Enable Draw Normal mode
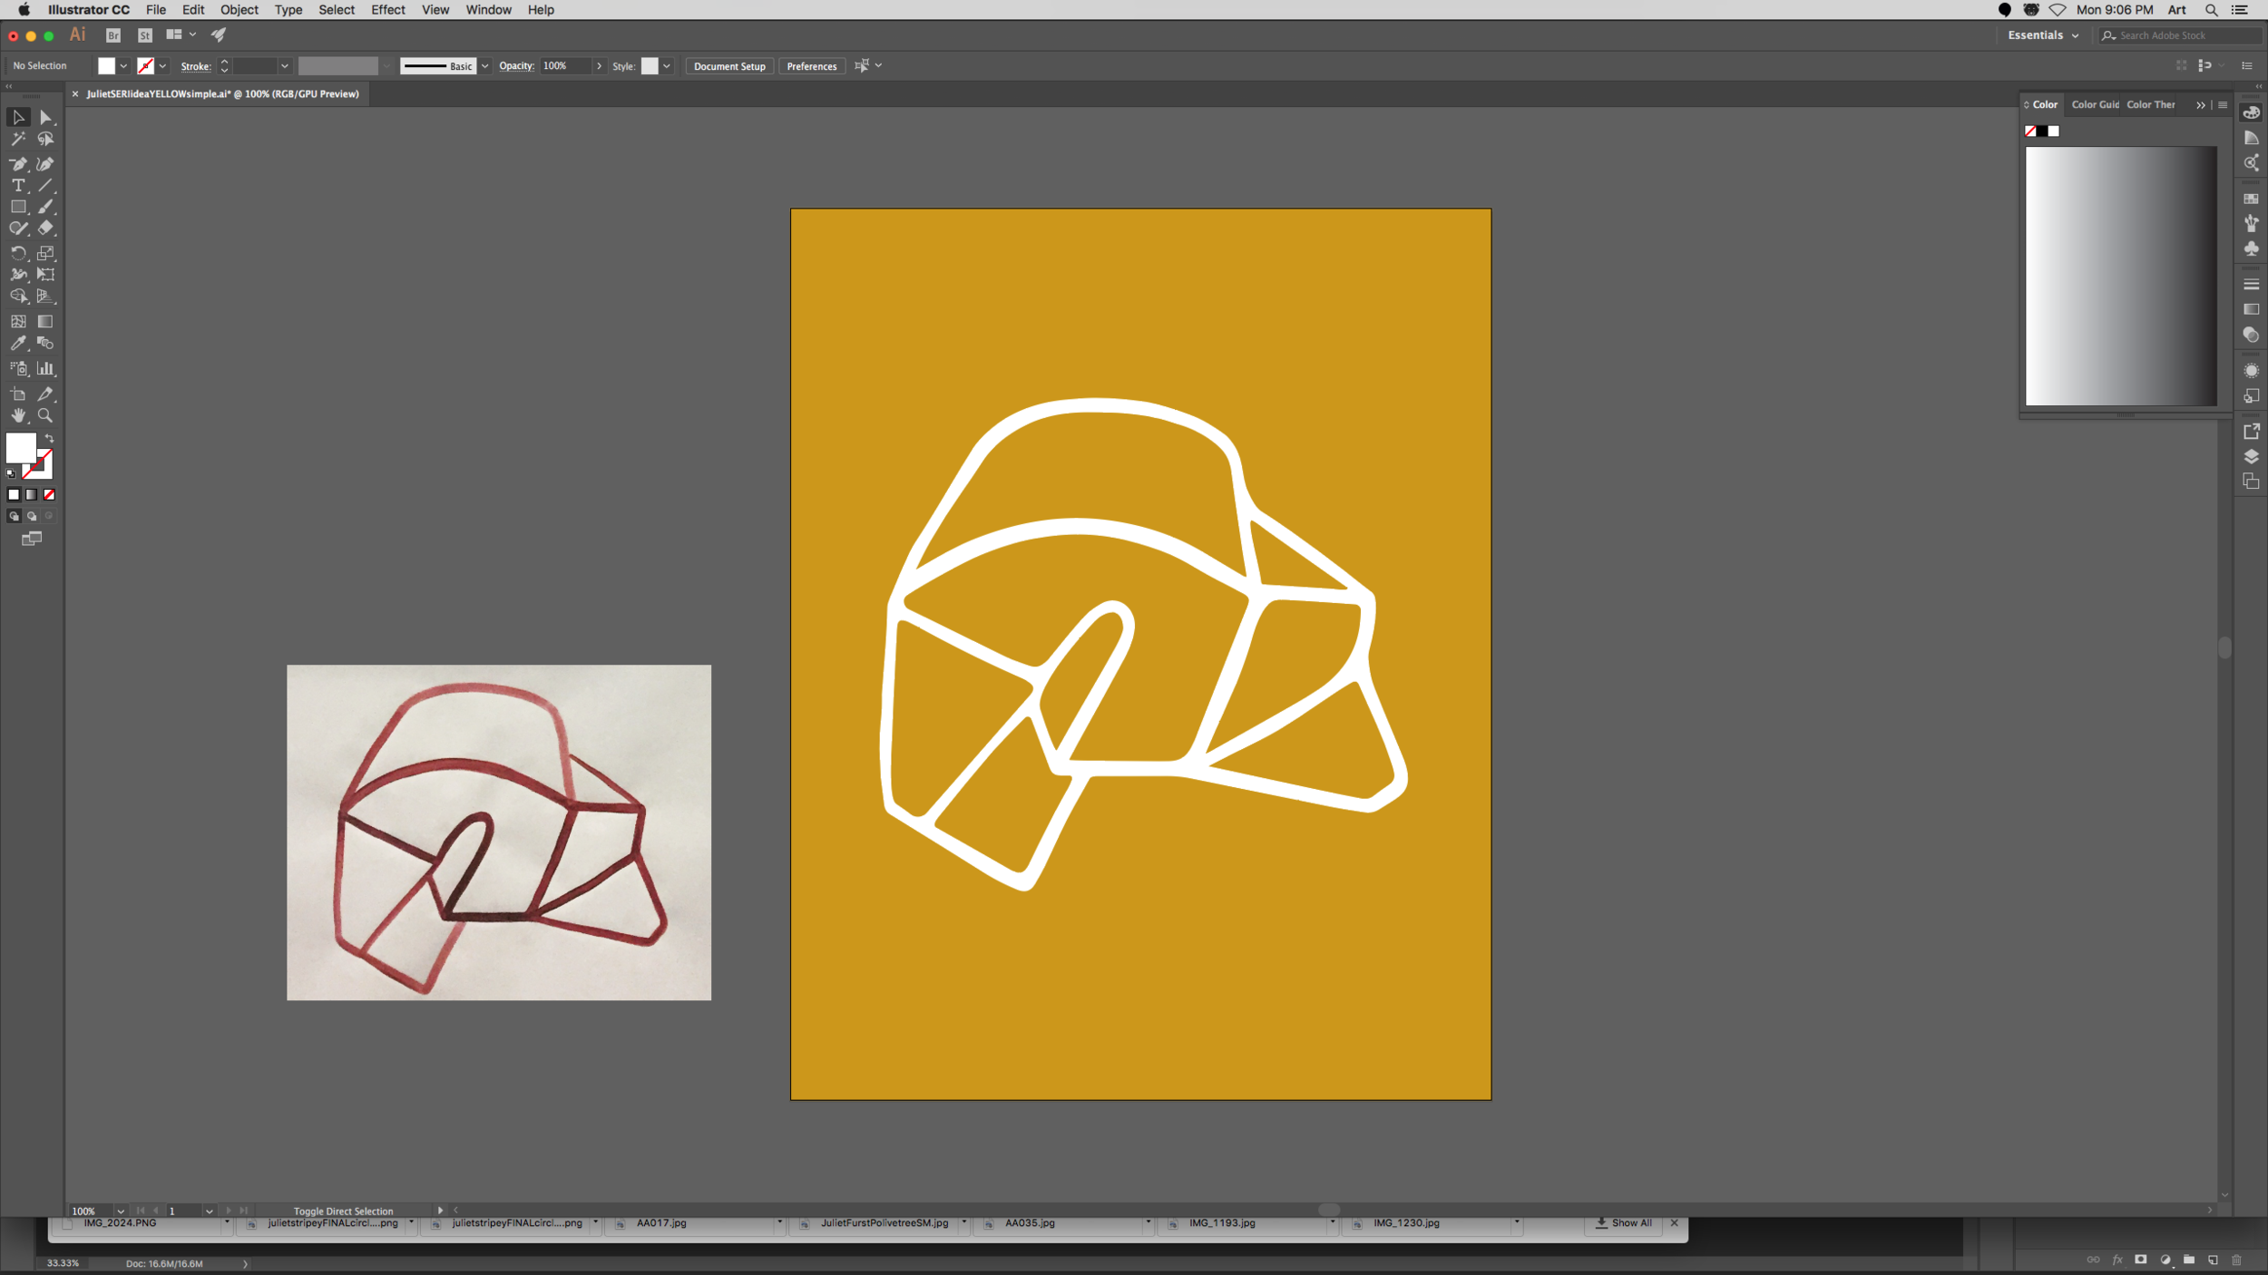 tap(14, 517)
